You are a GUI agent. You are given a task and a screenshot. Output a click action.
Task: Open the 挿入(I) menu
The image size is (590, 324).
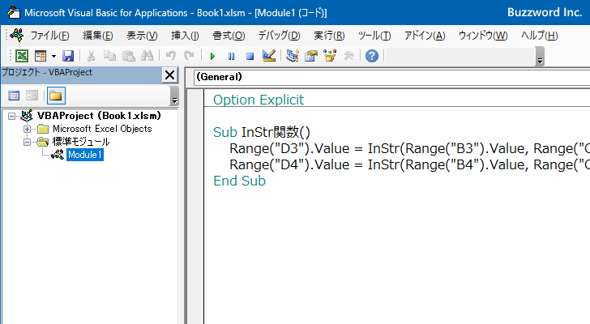pos(185,36)
